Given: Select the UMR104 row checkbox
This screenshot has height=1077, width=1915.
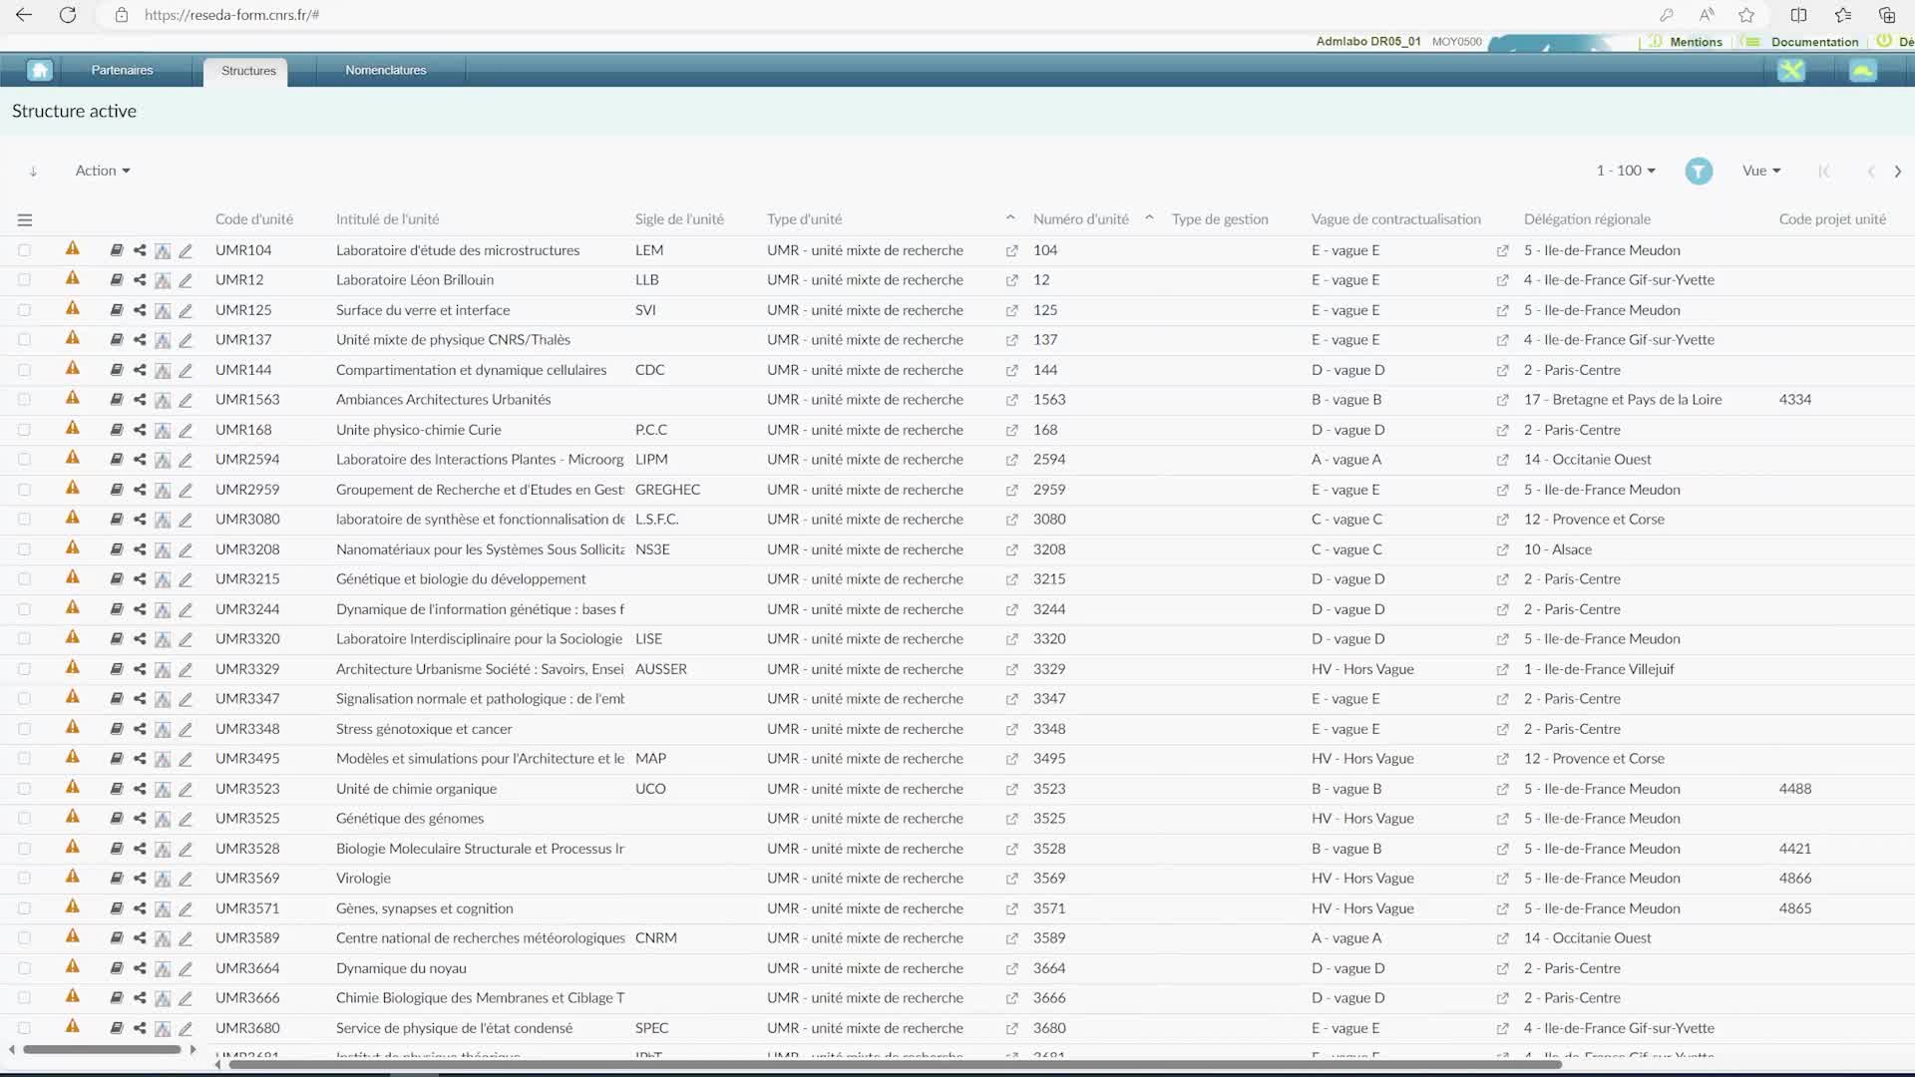Looking at the screenshot, I should [x=24, y=250].
